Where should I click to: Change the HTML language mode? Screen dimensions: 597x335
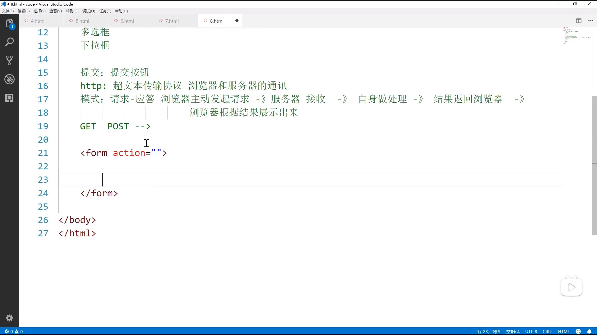[x=564, y=332]
